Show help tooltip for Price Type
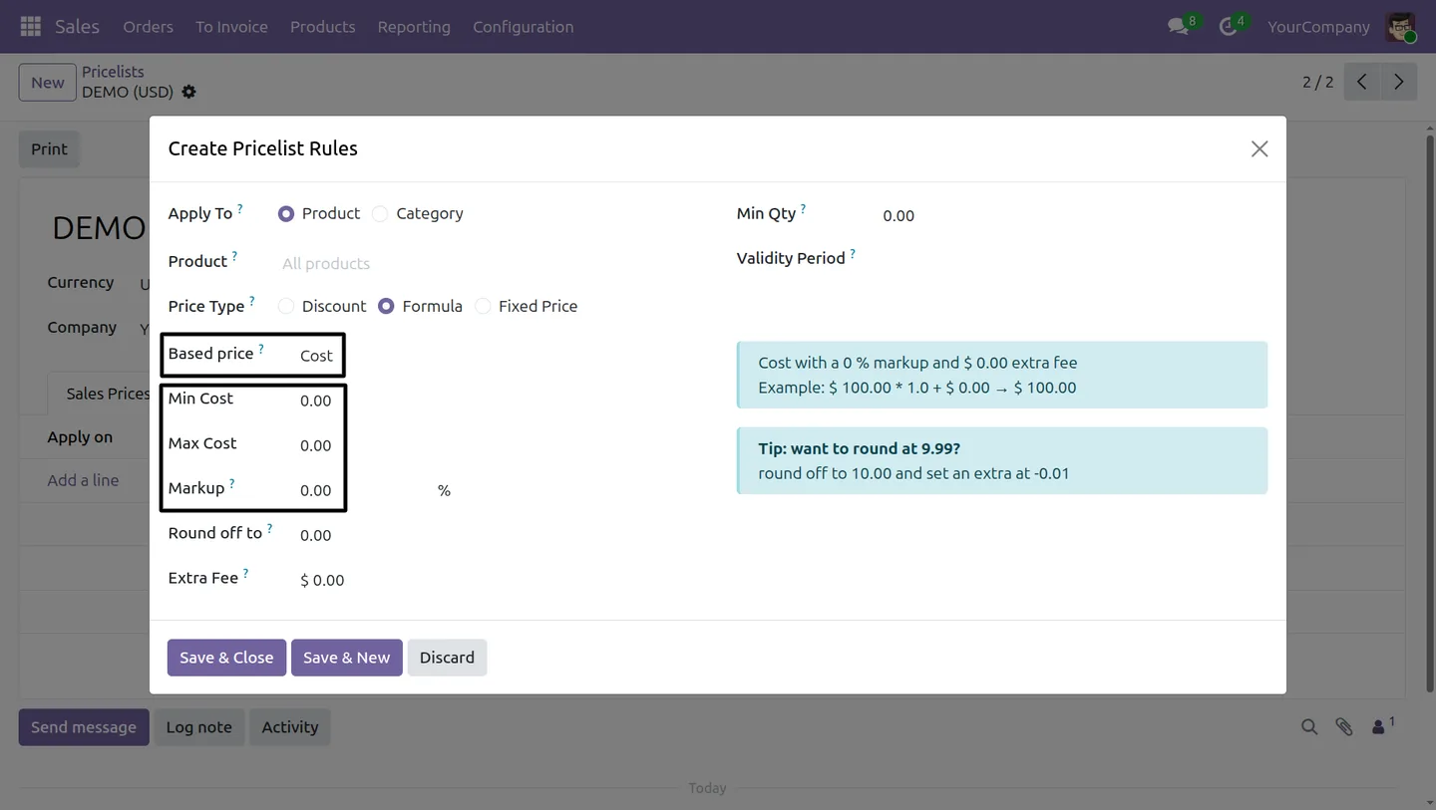1436x810 pixels. coord(251,302)
